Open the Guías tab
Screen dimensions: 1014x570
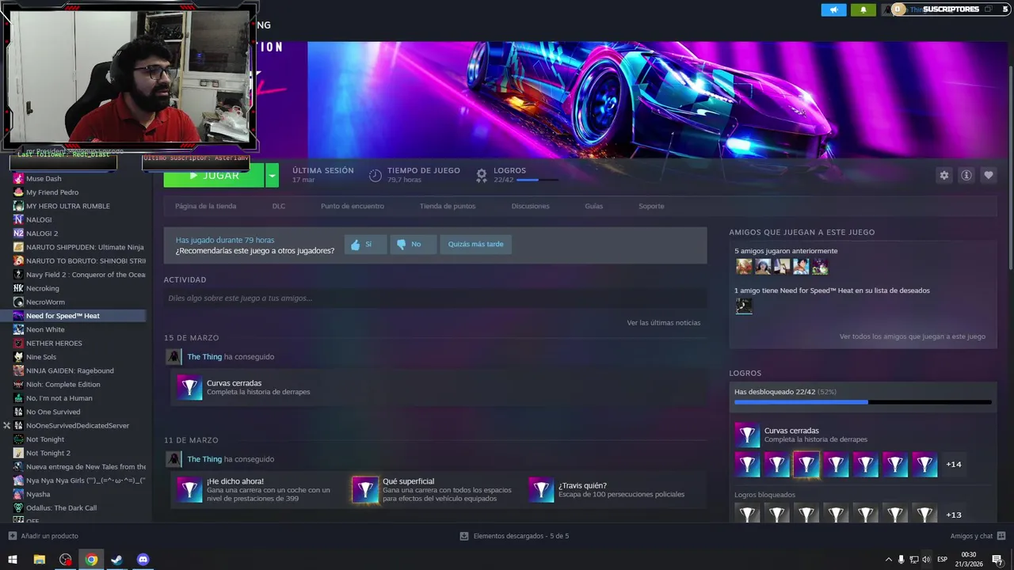(594, 206)
